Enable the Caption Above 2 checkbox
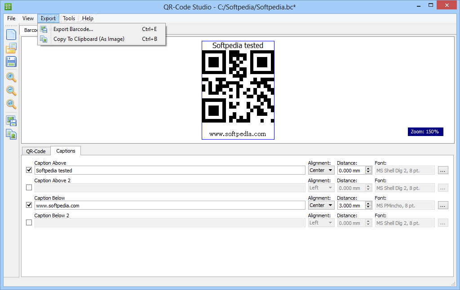 pos(29,187)
